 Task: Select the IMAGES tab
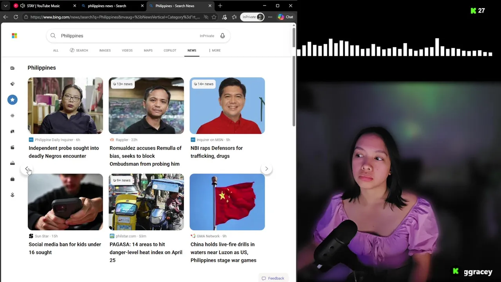105,51
